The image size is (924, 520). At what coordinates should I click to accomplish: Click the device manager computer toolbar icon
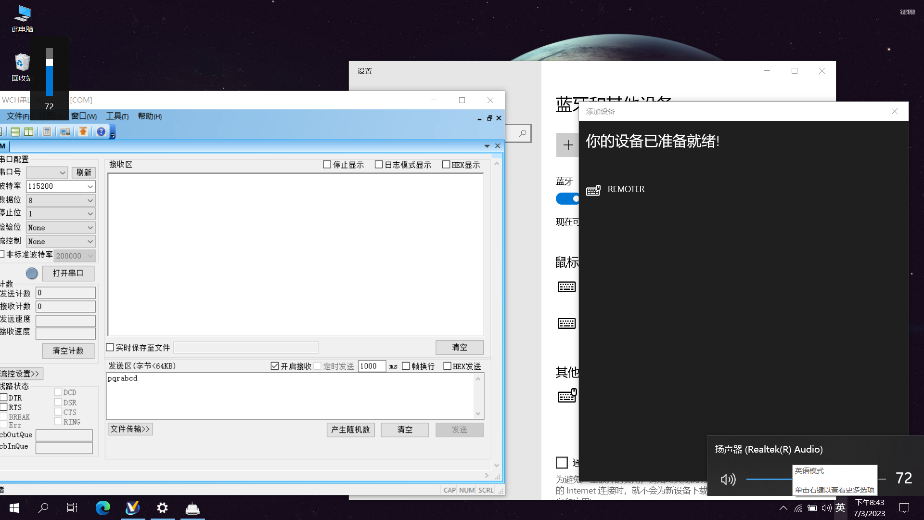click(x=65, y=131)
